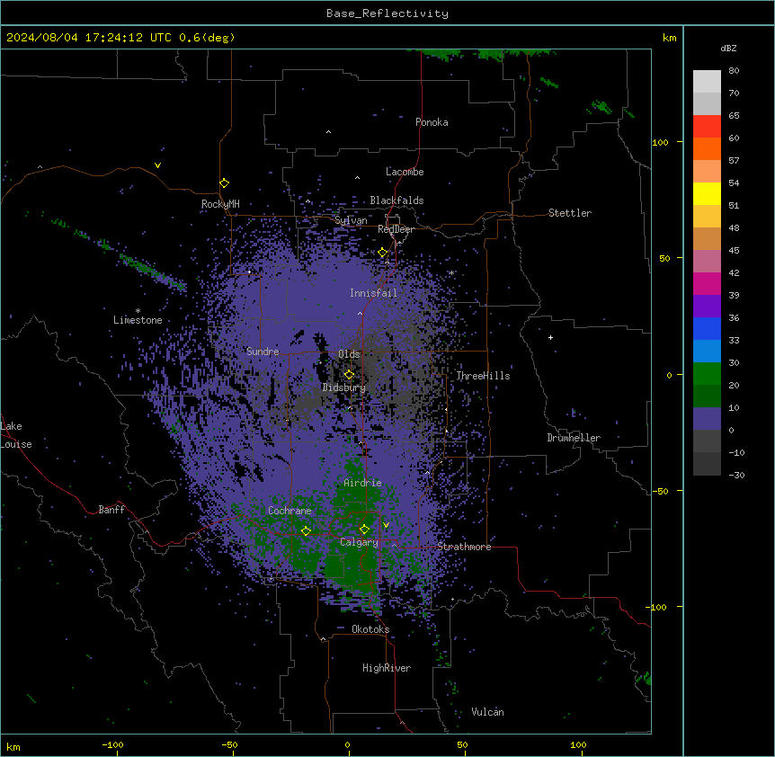Click the Blackfalds city label
Image resolution: width=775 pixels, height=757 pixels.
click(396, 200)
